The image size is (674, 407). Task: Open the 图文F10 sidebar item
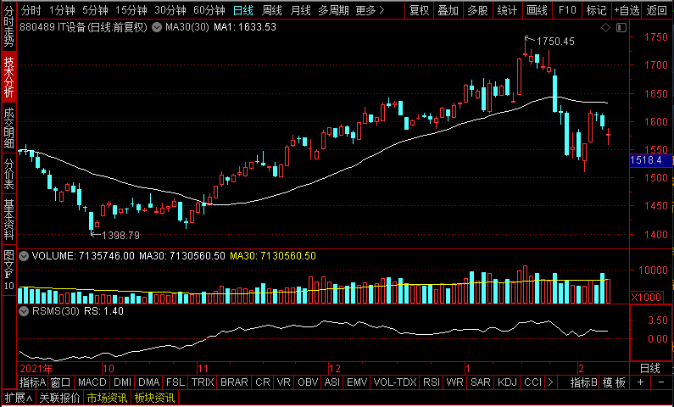click(x=8, y=270)
